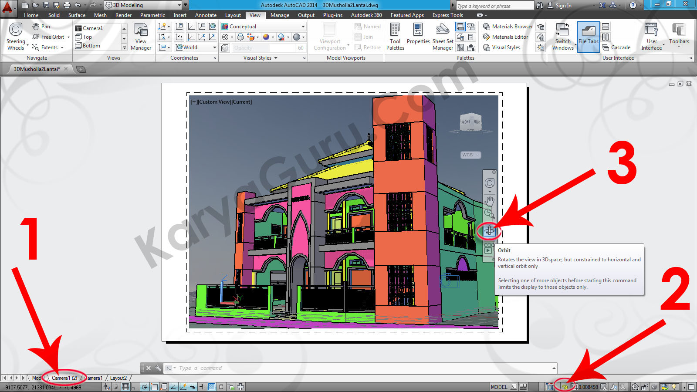Open the Steering Wheels navigation tool
The image size is (697, 392).
tap(16, 36)
